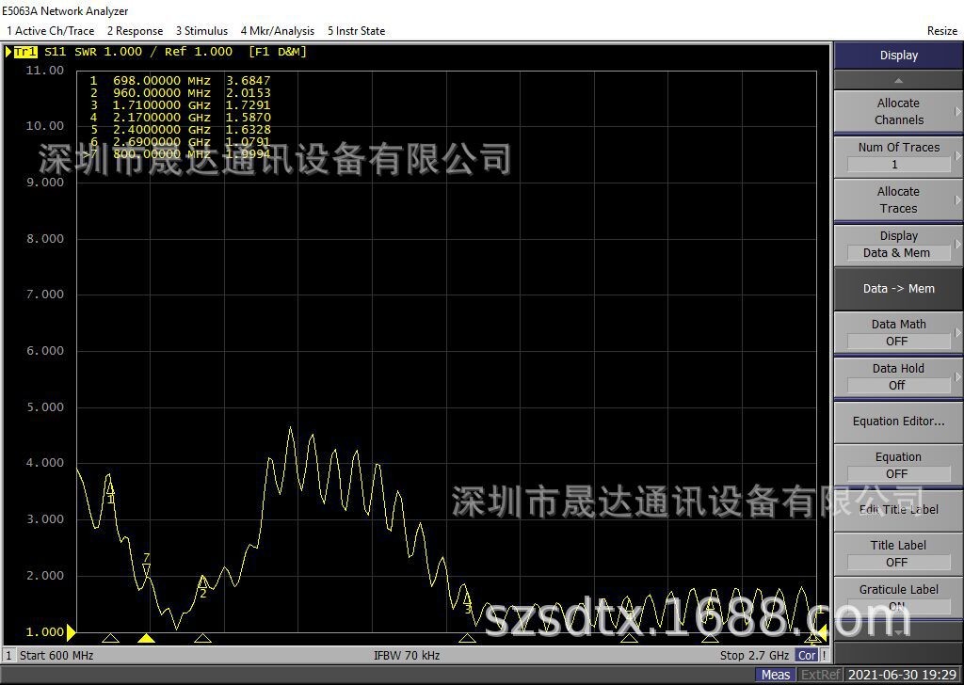The height and width of the screenshot is (685, 964).
Task: Click the 2.000 Y-axis scale label
Action: click(45, 575)
